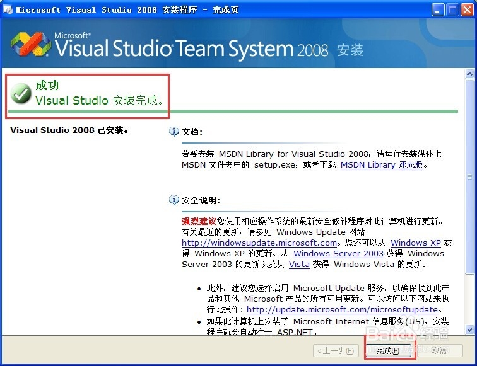Open the windowsupdate.microsoft.com link
This screenshot has width=477, height=366.
pos(259,243)
